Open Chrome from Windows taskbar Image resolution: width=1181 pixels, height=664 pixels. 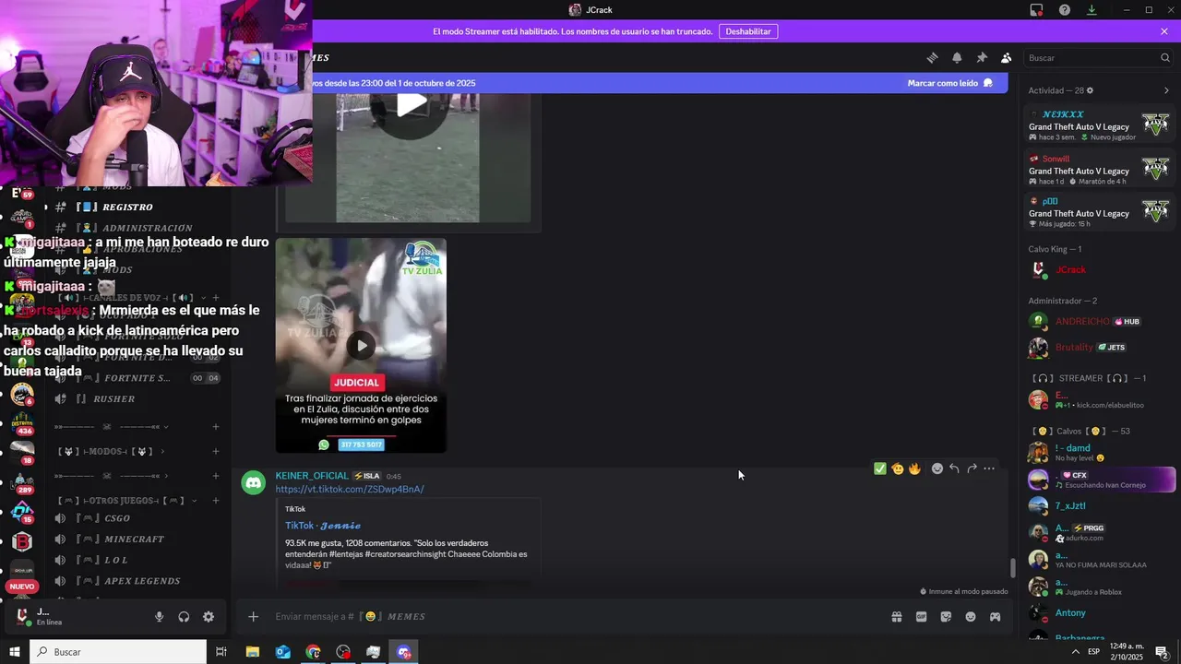[314, 652]
